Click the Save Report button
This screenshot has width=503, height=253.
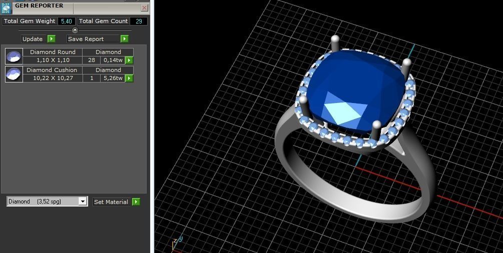click(x=94, y=39)
